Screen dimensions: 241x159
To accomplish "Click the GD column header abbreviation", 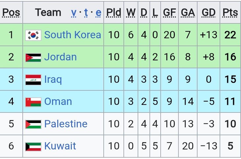I will (208, 12).
